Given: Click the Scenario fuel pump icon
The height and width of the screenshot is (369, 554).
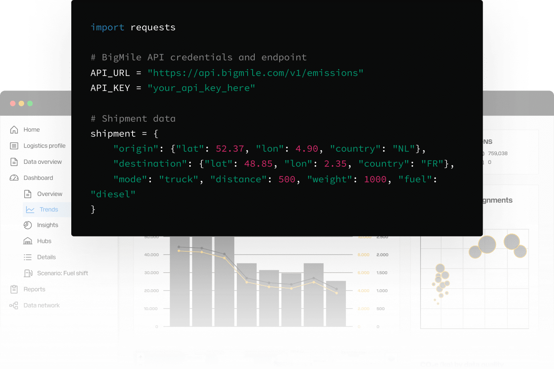Looking at the screenshot, I should (x=28, y=273).
